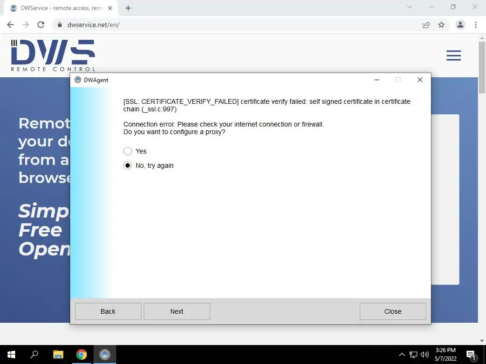The height and width of the screenshot is (364, 486).
Task: Click the Next button in DWAgent
Action: click(177, 311)
